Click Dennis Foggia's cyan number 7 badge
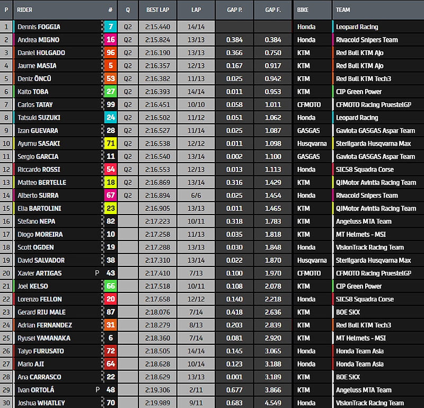Image resolution: width=424 pixels, height=408 pixels. [110, 26]
